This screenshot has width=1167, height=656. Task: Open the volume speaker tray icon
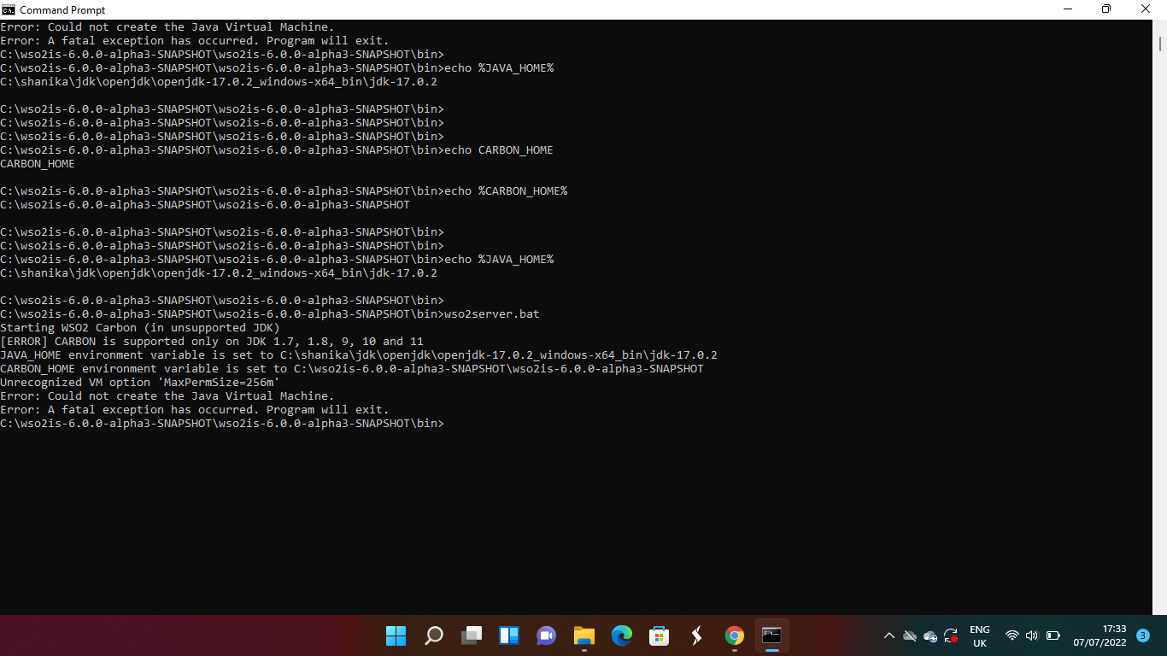coord(1031,636)
